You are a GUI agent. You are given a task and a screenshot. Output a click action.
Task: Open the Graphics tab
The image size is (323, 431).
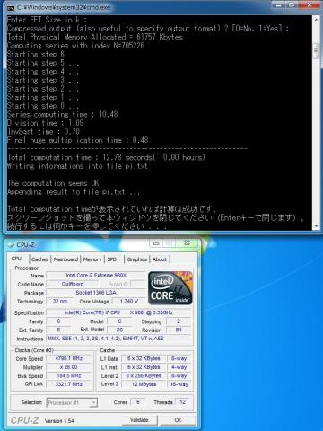pos(136,259)
